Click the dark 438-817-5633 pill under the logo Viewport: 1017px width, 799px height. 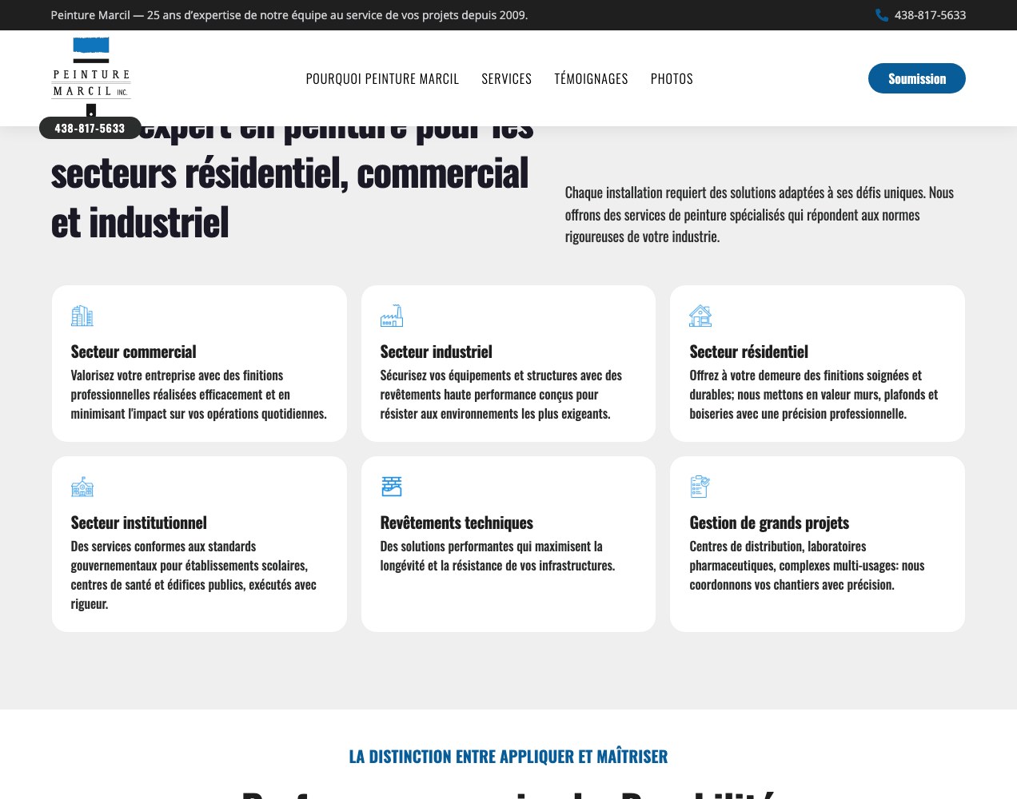click(90, 128)
